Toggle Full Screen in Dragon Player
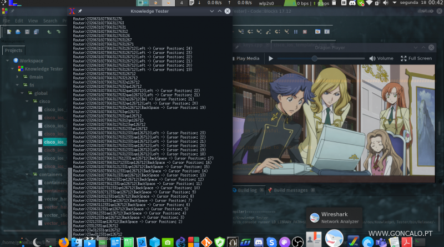Image resolution: width=444 pixels, height=247 pixels. click(416, 58)
